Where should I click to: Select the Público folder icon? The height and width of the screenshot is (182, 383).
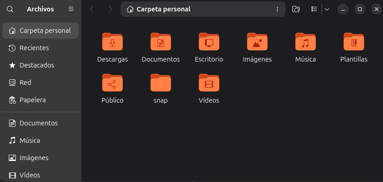112,83
